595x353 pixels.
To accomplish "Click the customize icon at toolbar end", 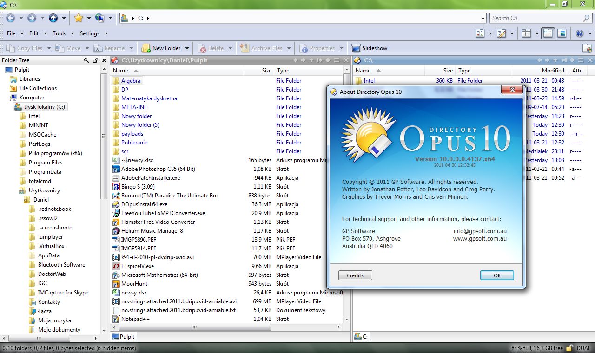I will 587,48.
